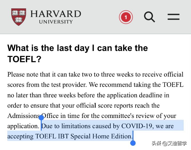Click the Harvard shield crest logo
191x150 pixels.
pyautogui.click(x=19, y=17)
